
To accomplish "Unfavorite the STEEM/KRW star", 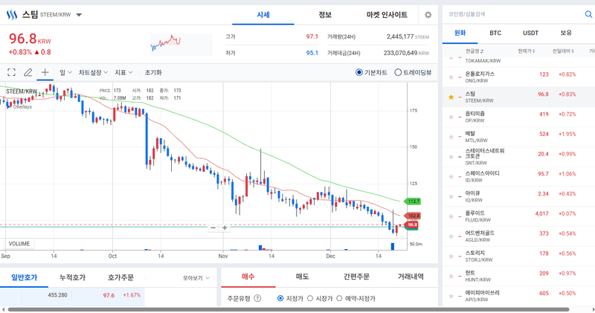I will (451, 97).
